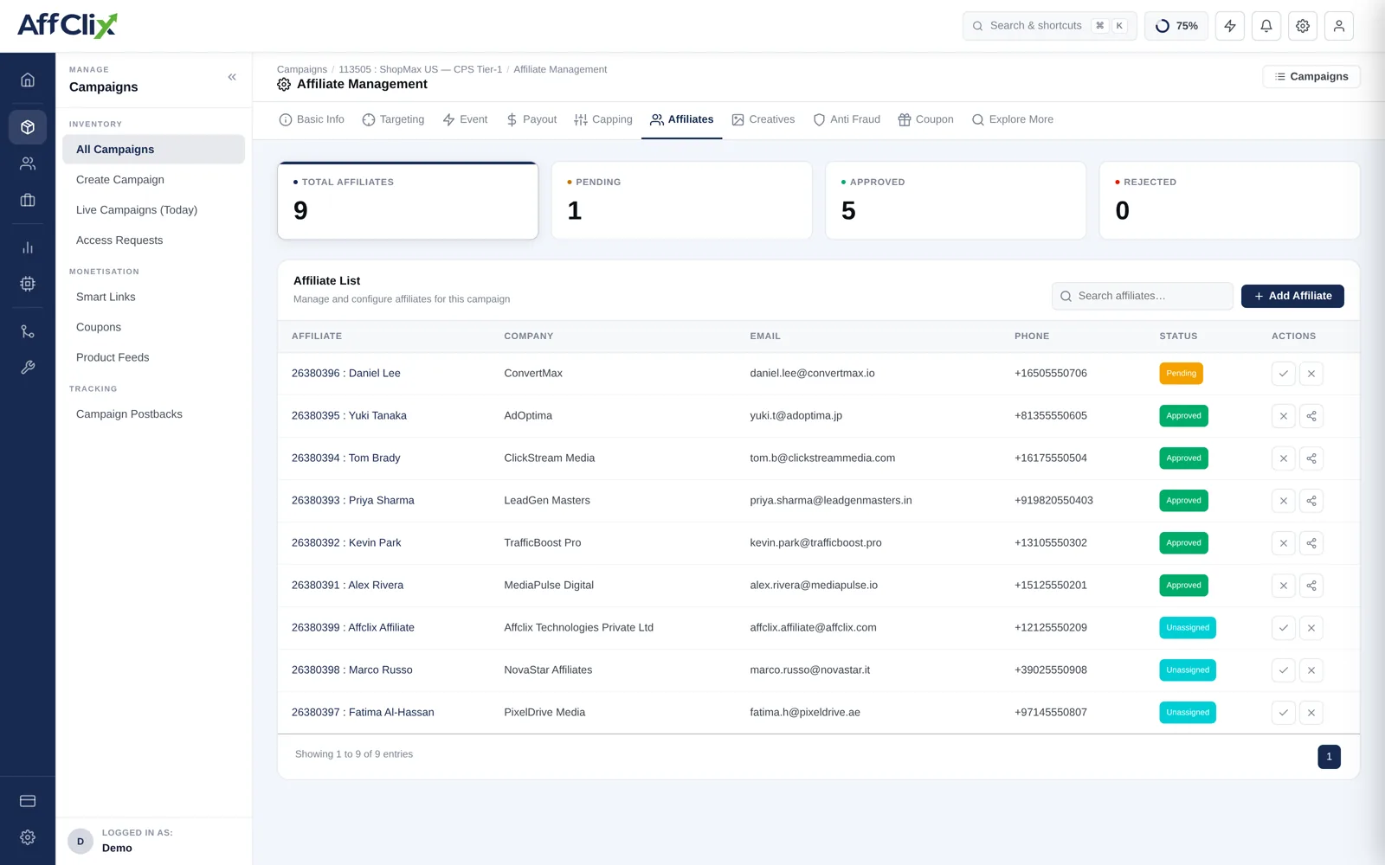Open the users icon in the left rail
The image size is (1385, 865).
(28, 163)
